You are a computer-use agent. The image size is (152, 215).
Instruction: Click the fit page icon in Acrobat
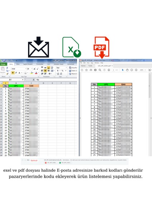pyautogui.click(x=149, y=70)
